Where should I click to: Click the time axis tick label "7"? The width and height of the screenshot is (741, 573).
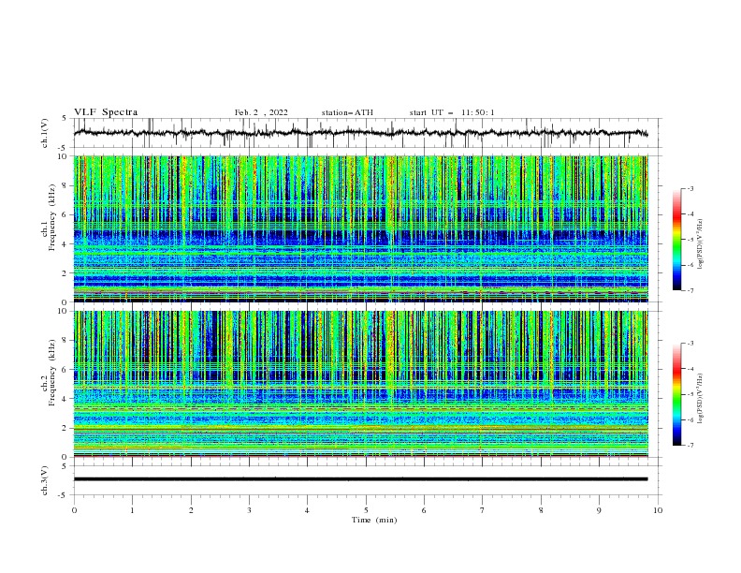pyautogui.click(x=483, y=510)
